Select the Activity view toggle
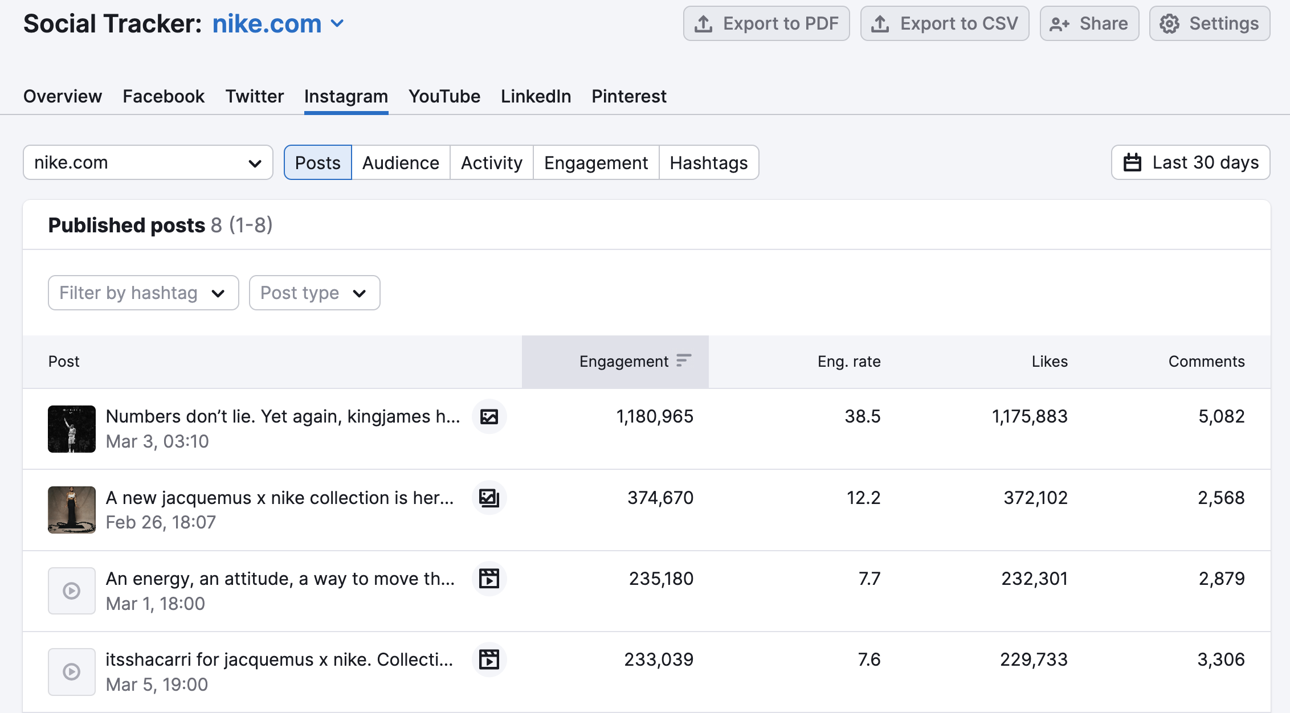Screen dimensions: 1290x713 (491, 163)
